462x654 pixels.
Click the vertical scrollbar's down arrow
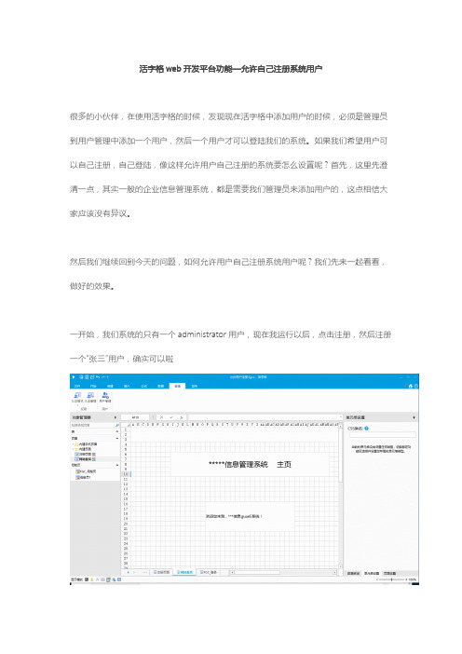(x=340, y=566)
